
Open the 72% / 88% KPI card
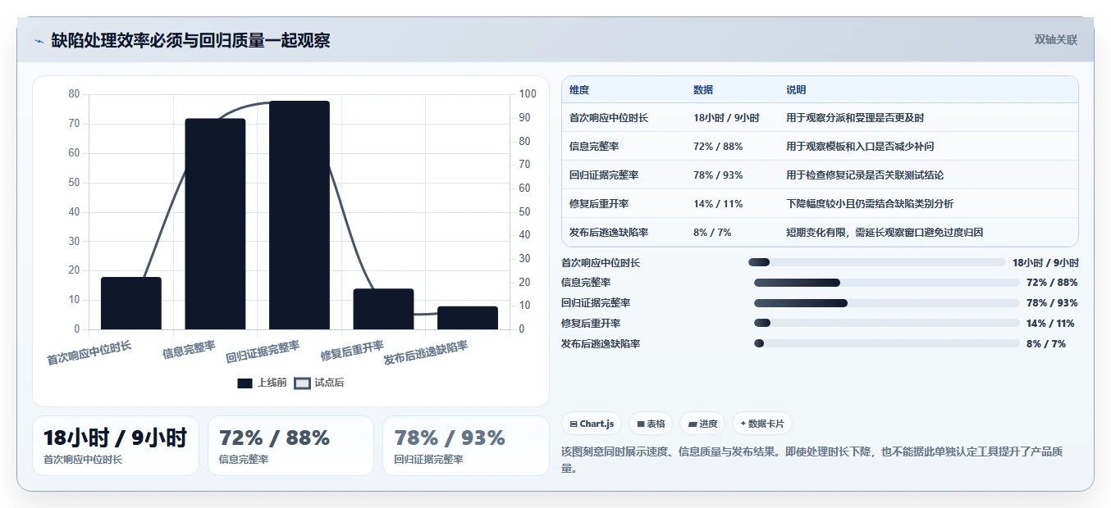tap(290, 446)
